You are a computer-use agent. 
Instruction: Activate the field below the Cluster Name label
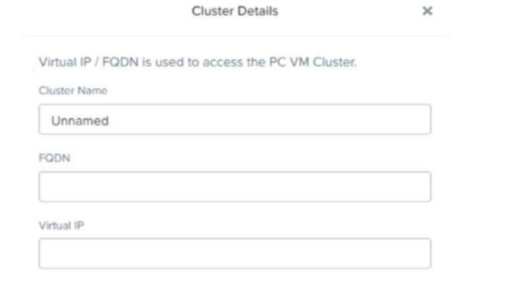[x=234, y=120]
